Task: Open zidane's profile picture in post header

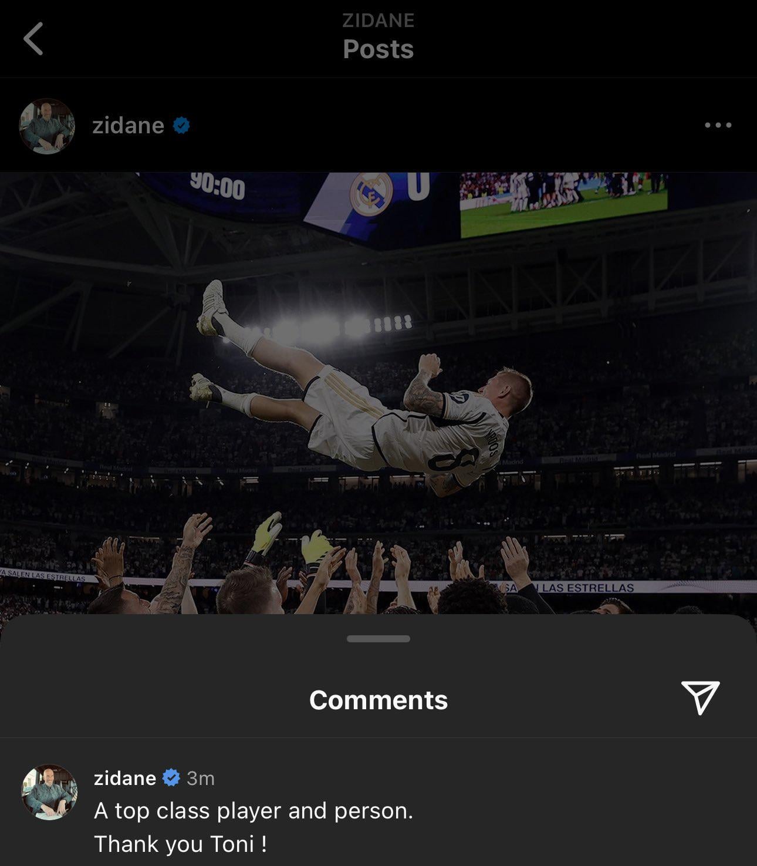Action: (47, 126)
